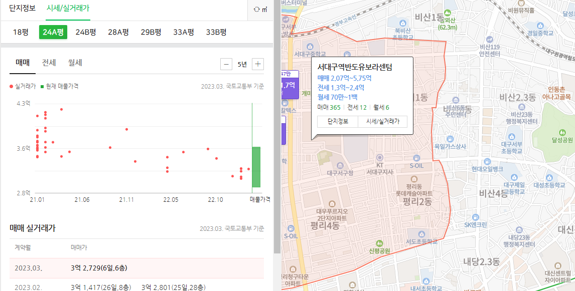This screenshot has height=291, width=575.
Task: Click the 3억 1,417(26일,8층) price entry
Action: [101, 287]
